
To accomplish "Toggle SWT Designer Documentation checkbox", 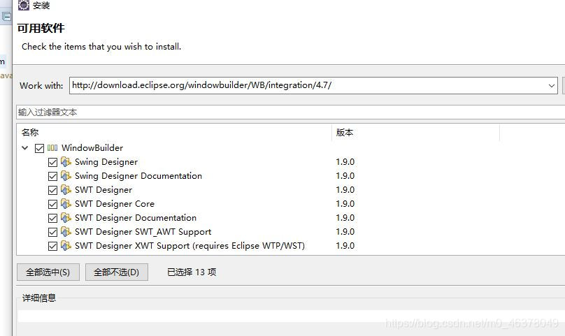I will (x=52, y=218).
